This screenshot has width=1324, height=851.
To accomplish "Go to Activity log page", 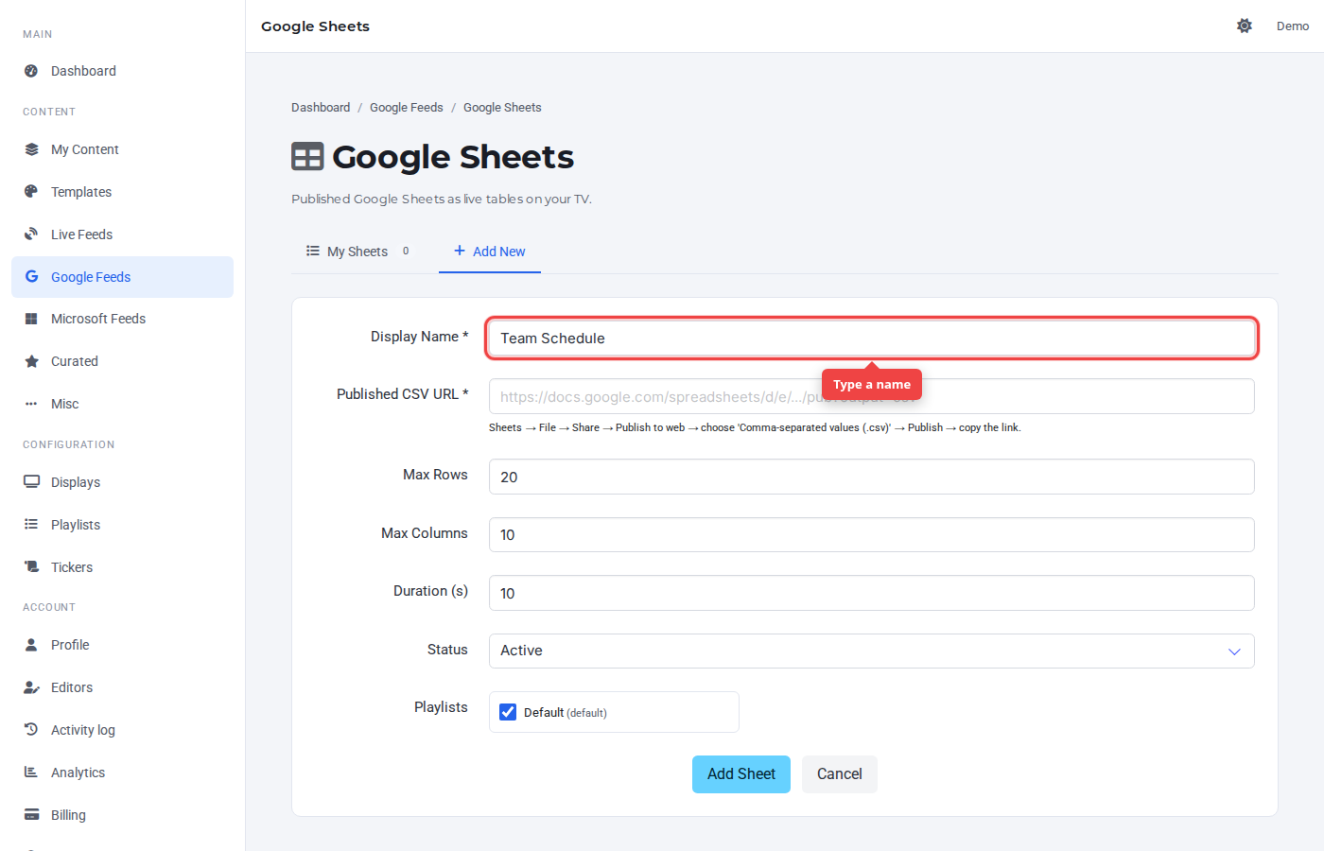I will click(122, 730).
